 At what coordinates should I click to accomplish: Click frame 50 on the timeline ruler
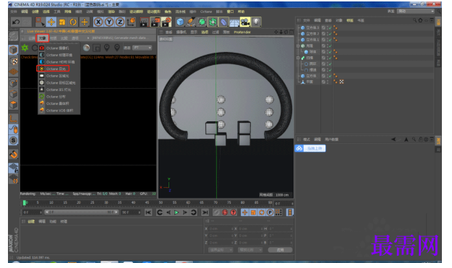pos(161,203)
